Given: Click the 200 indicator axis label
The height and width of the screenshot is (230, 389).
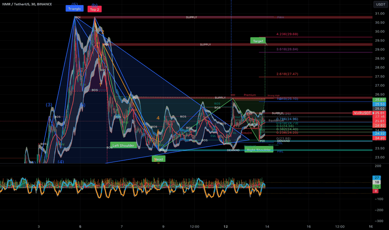Looking at the screenshot, I should [x=378, y=166].
